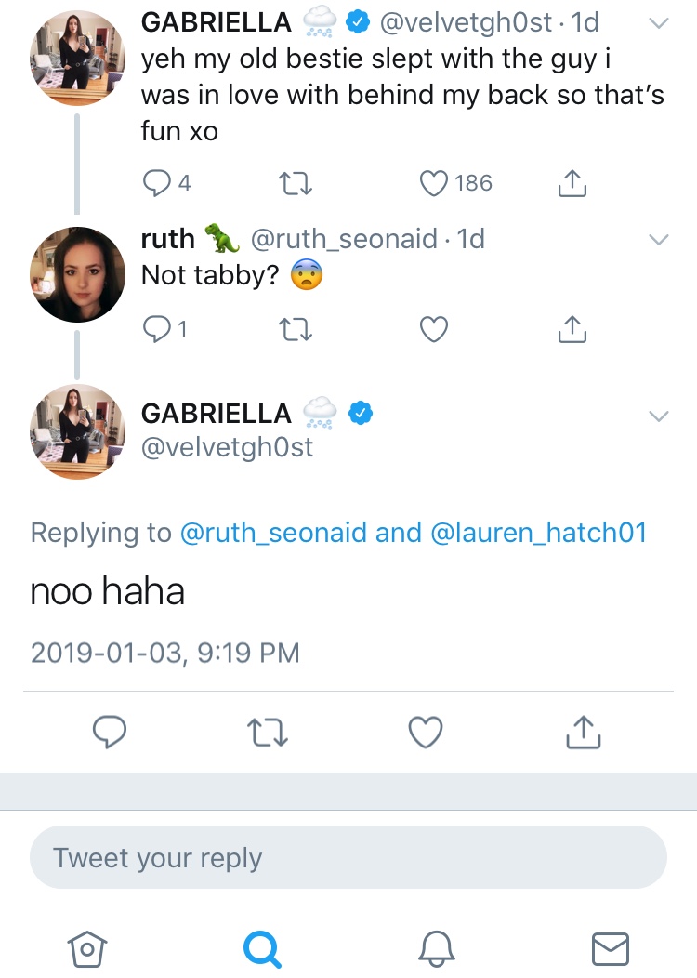
Task: Like the tweet with 186 likes
Action: coord(434,183)
